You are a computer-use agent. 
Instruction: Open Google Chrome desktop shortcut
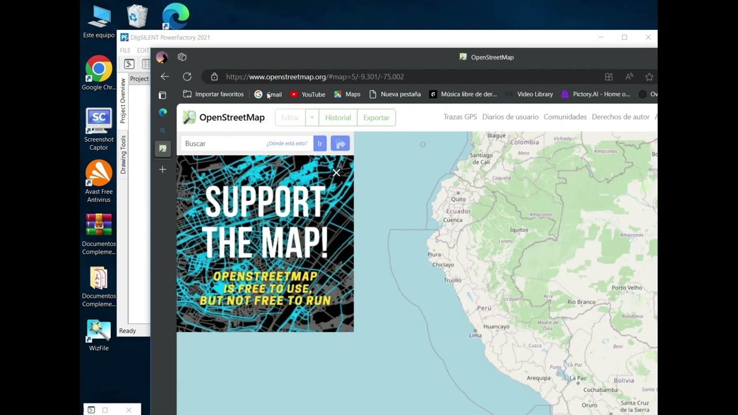point(99,73)
